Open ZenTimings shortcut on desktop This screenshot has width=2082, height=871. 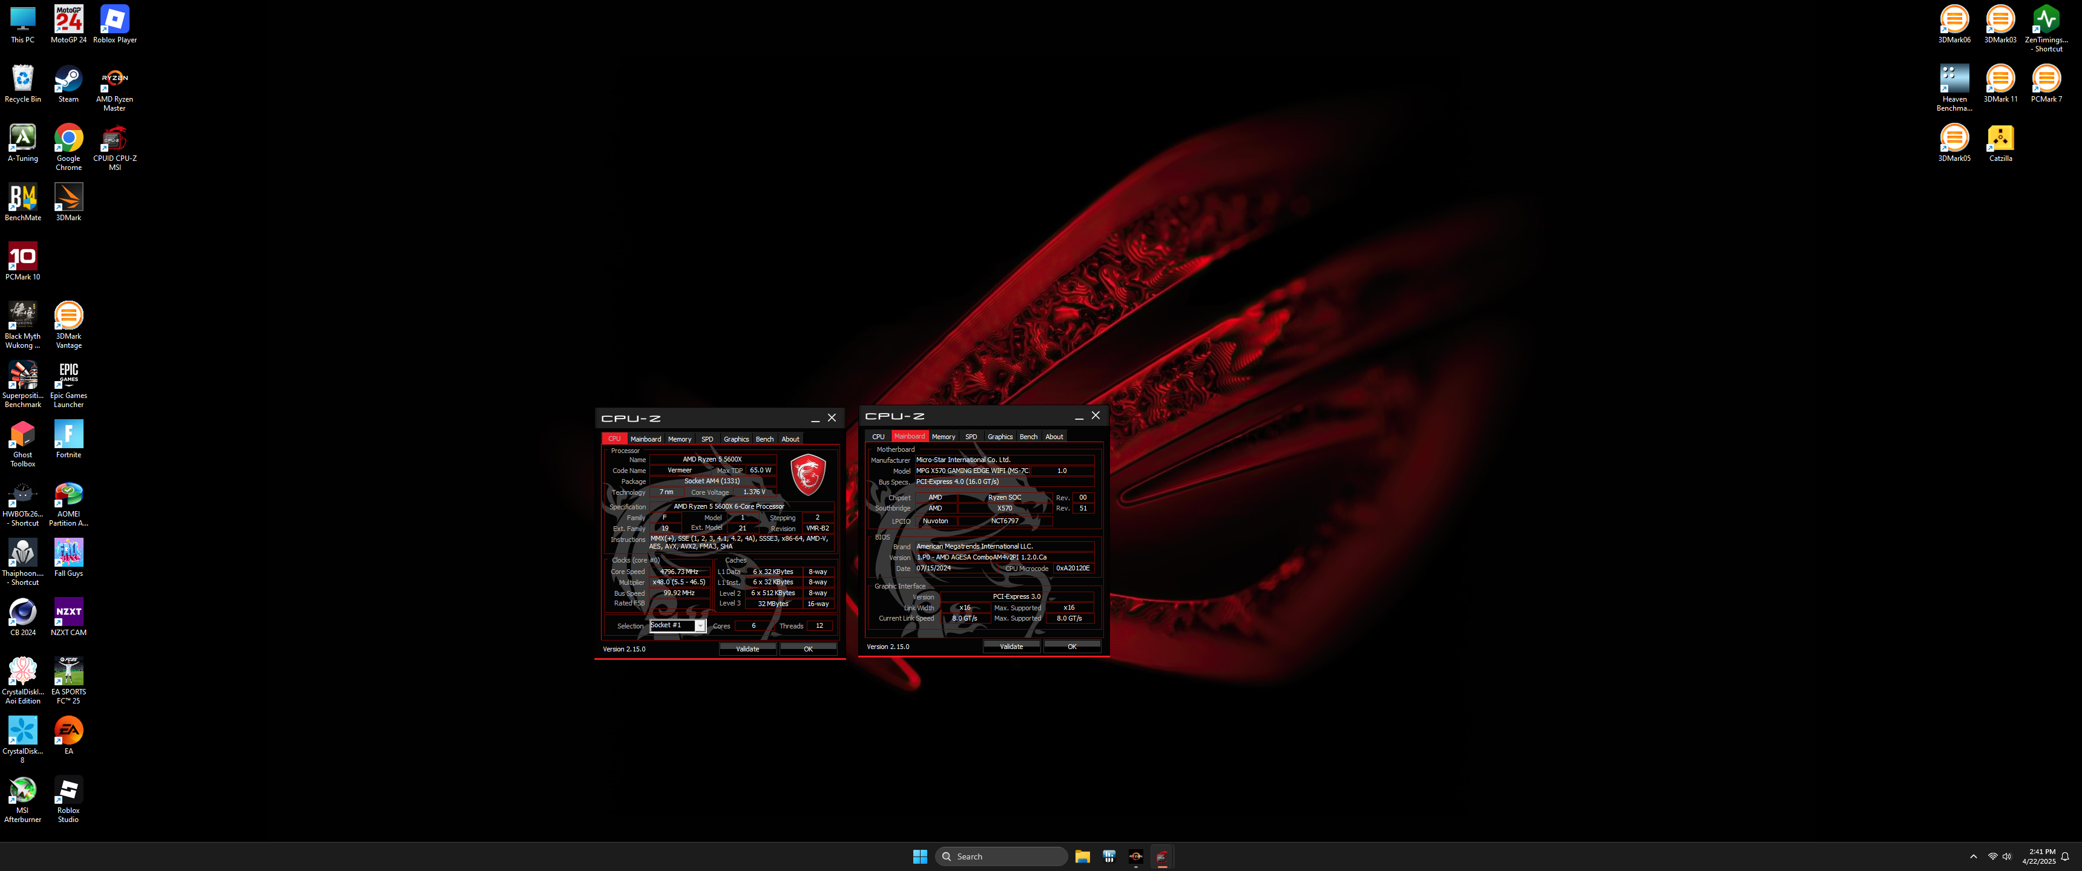(x=2046, y=29)
